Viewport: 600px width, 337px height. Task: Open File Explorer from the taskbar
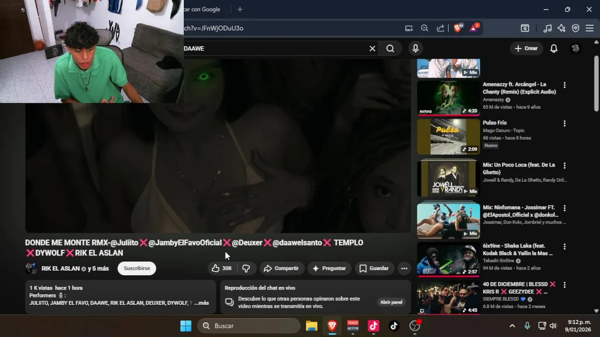click(x=312, y=326)
